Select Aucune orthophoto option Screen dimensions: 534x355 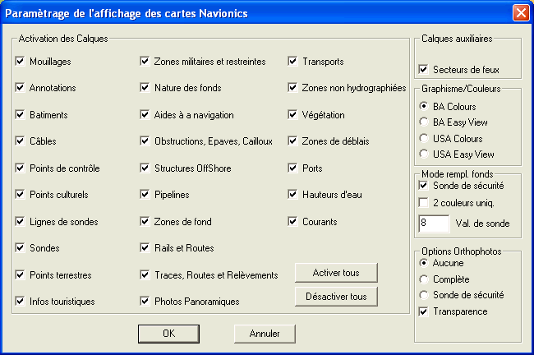click(x=424, y=263)
